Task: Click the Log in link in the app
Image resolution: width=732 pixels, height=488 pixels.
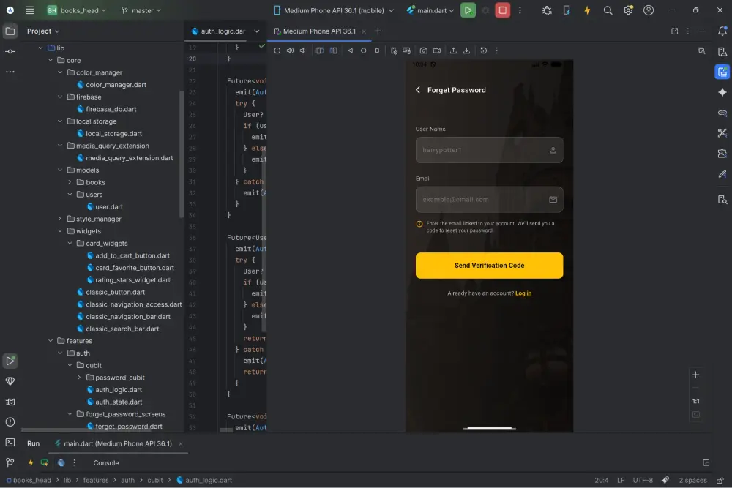Action: click(523, 292)
